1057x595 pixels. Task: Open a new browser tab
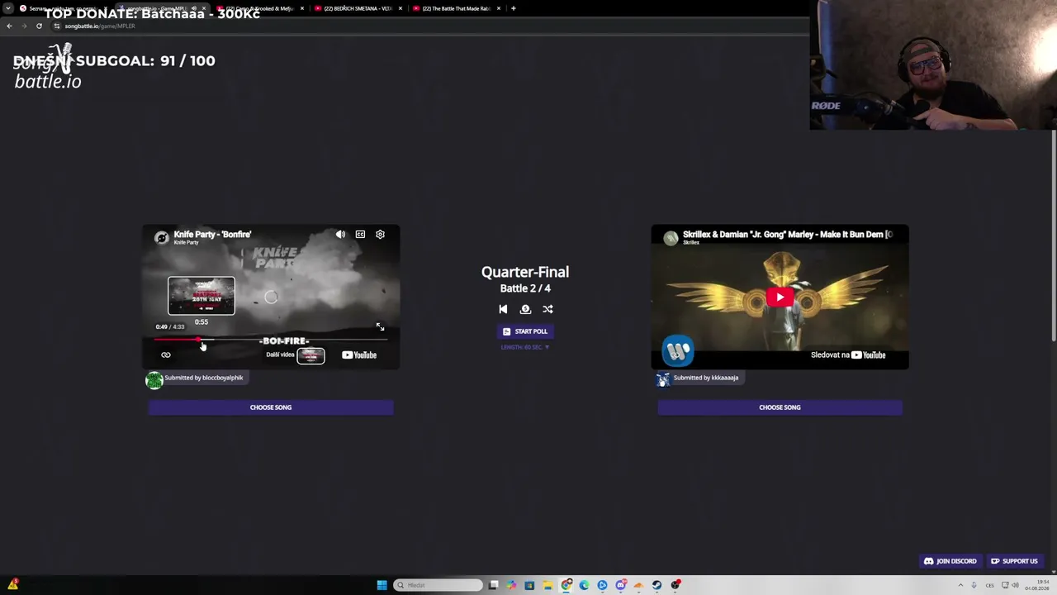pyautogui.click(x=514, y=8)
